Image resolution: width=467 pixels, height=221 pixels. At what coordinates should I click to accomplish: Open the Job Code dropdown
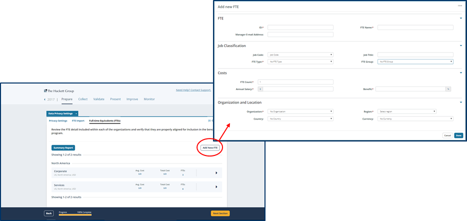(300, 55)
